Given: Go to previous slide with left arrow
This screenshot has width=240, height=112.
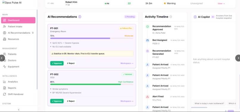Looking at the screenshot, I should pyautogui.click(x=2, y=58).
